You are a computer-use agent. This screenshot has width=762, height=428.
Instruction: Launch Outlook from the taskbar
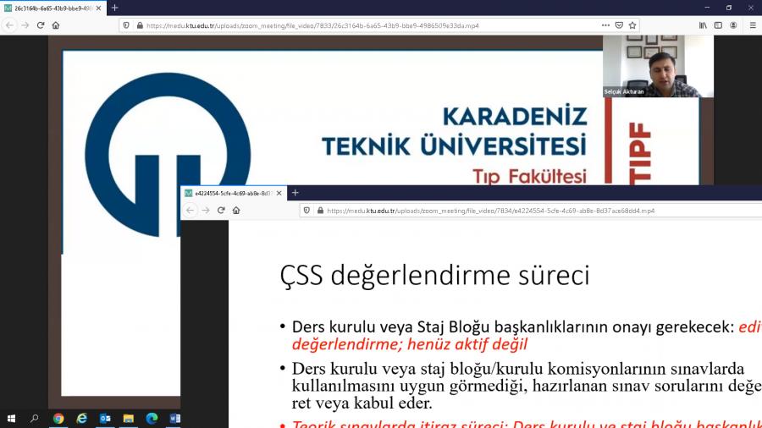coord(105,418)
